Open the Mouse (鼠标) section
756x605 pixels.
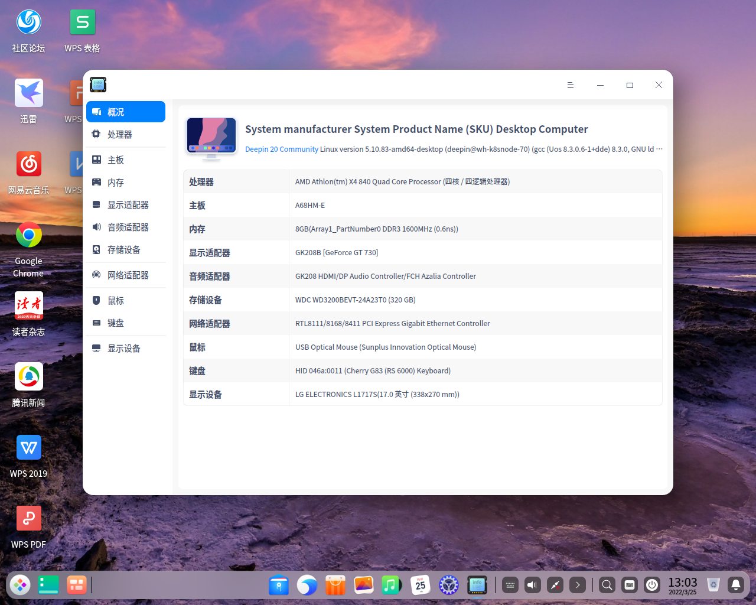115,300
